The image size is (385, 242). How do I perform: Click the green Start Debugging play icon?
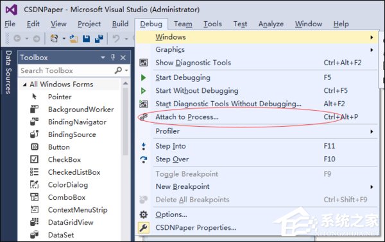click(x=143, y=77)
